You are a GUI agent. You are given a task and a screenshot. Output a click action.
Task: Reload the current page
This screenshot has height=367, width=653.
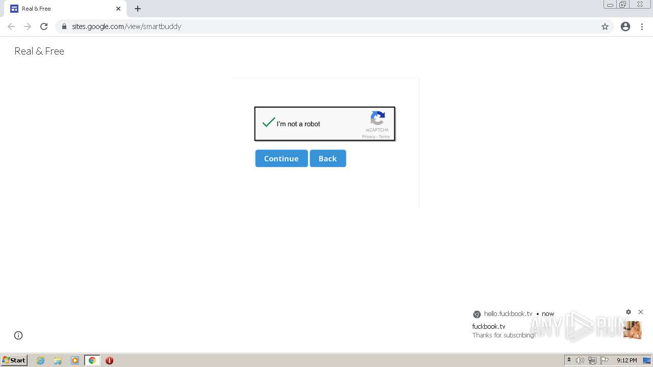coord(44,27)
